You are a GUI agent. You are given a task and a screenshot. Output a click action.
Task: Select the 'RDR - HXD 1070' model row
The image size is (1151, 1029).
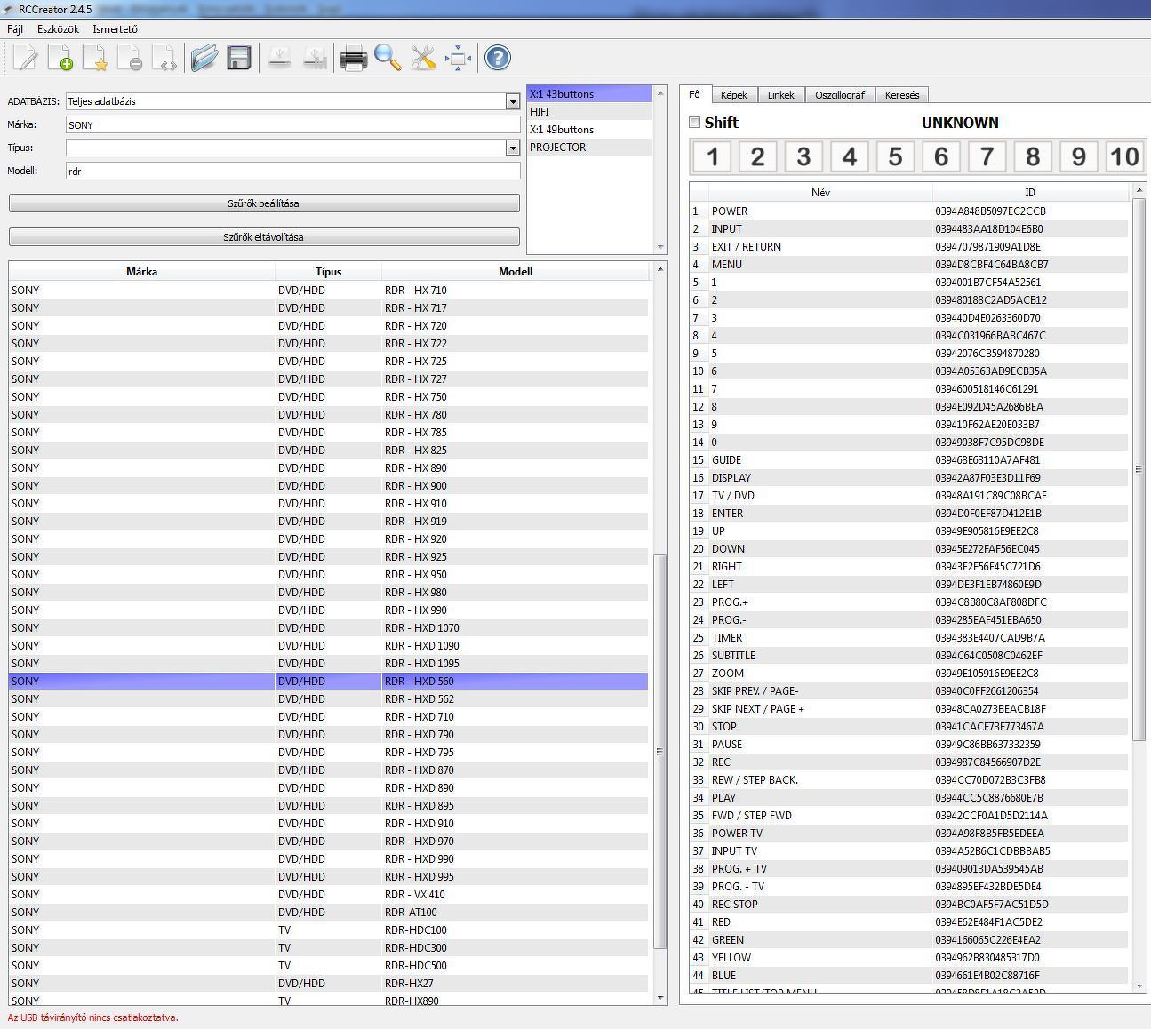coord(329,628)
